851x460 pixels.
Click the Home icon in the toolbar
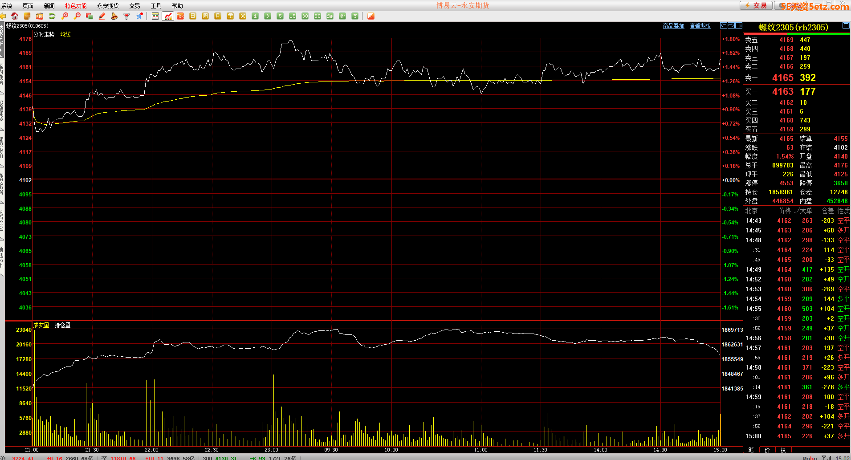click(15, 16)
